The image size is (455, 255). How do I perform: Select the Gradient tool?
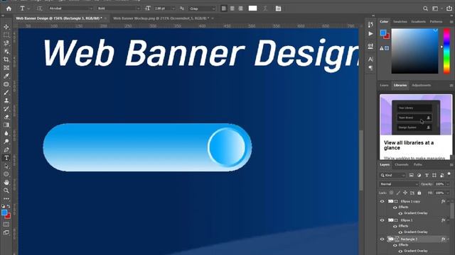click(6, 125)
